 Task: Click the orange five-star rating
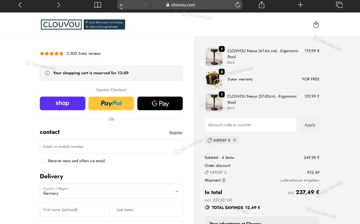point(52,53)
